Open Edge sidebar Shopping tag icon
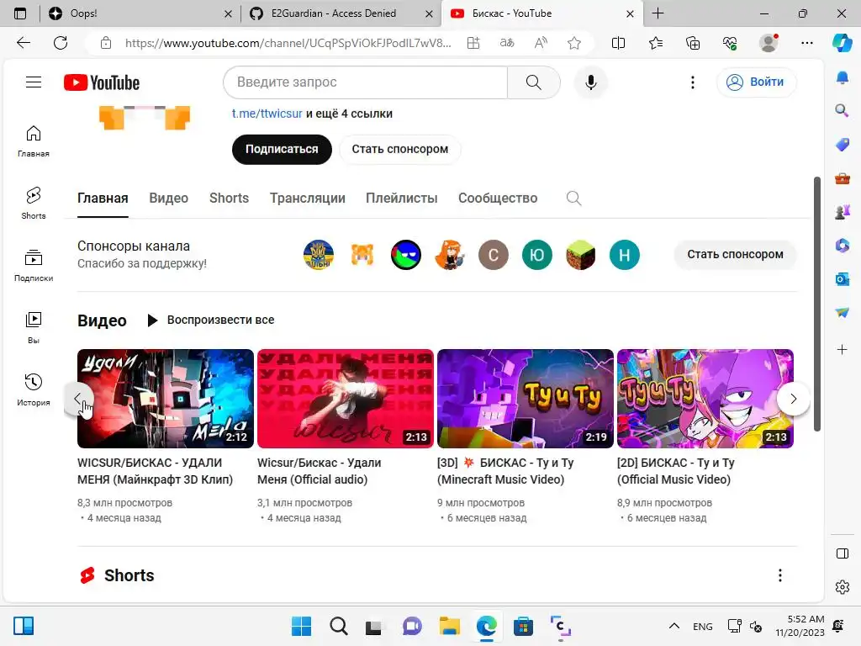Image resolution: width=861 pixels, height=646 pixels. pyautogui.click(x=842, y=145)
